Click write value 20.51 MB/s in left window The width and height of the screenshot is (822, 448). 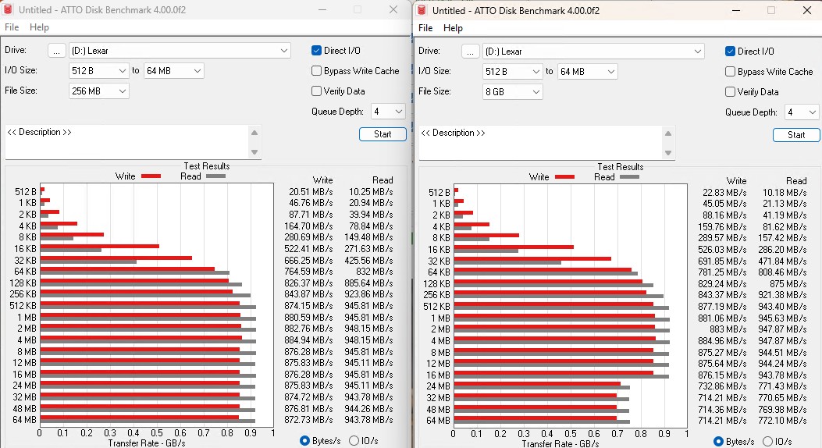(x=311, y=192)
